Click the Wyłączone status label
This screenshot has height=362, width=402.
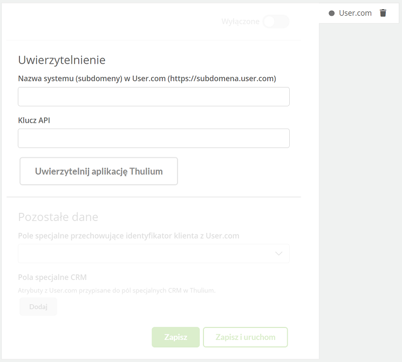click(241, 22)
